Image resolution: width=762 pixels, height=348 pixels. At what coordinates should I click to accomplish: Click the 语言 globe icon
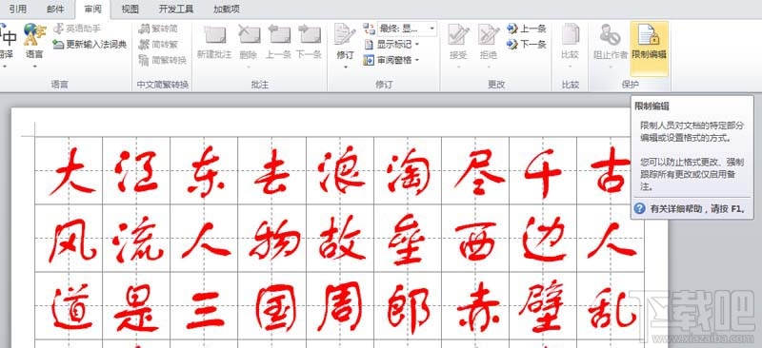[x=34, y=35]
